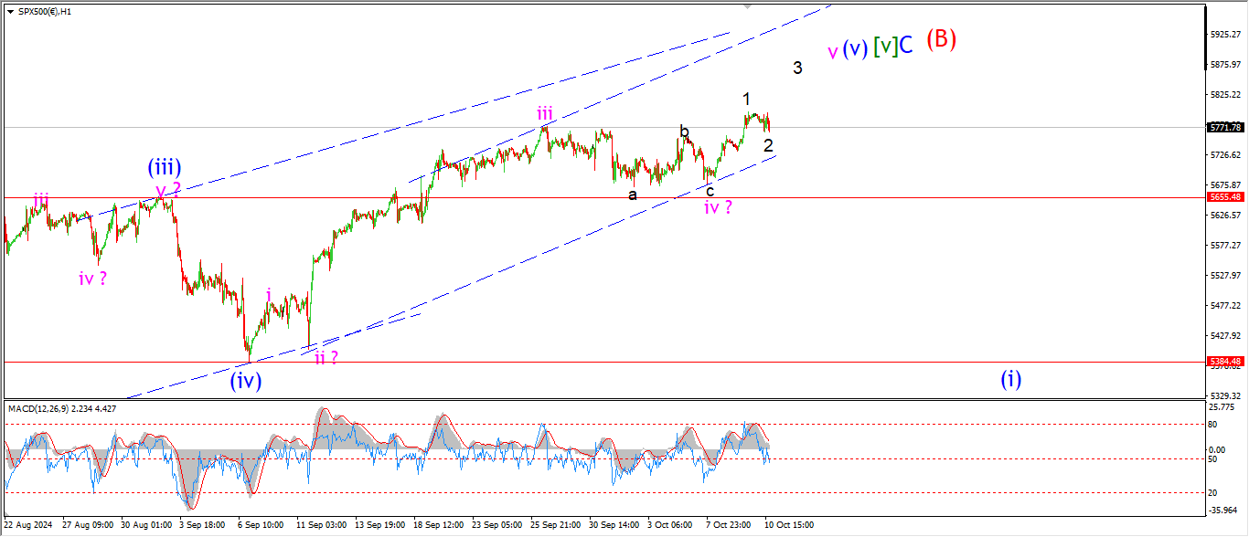The image size is (1249, 537).
Task: Select the pink 'iii' label above the 25 Sep high
Action: [545, 113]
